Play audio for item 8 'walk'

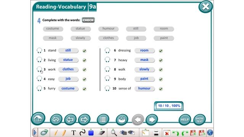point(108,69)
